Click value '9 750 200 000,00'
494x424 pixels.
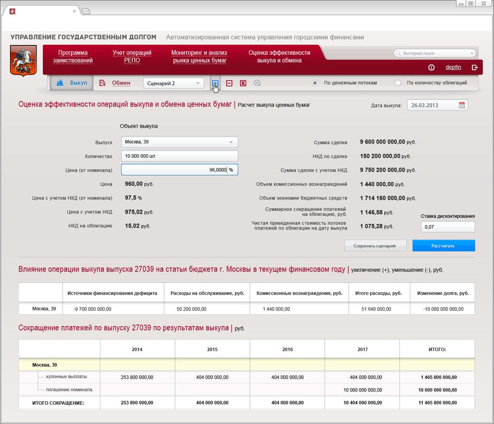point(382,169)
